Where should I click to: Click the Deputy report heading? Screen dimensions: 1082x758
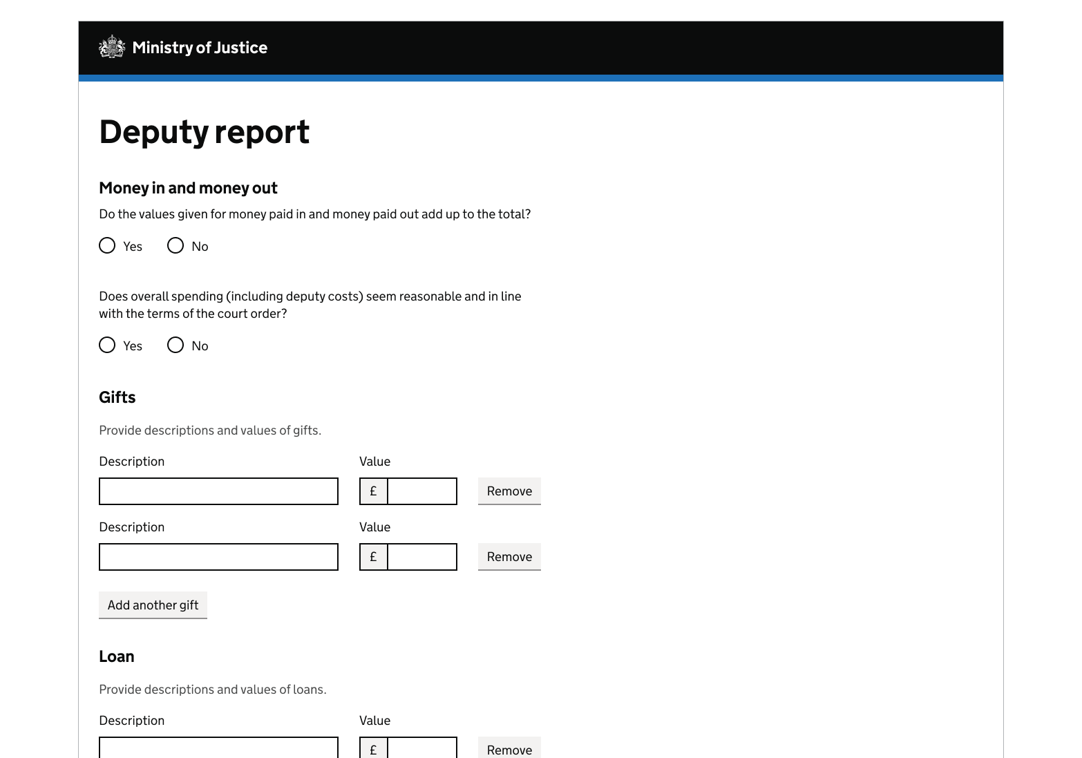tap(204, 132)
